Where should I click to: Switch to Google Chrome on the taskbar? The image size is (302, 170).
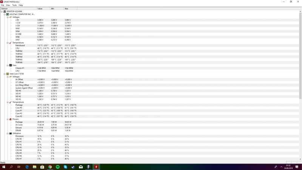(x=50, y=167)
